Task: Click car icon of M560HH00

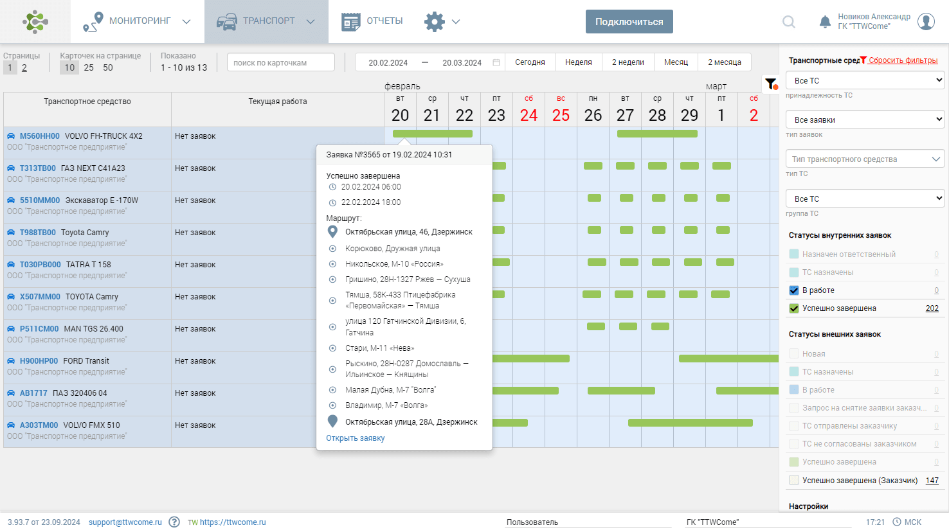Action: pos(11,136)
